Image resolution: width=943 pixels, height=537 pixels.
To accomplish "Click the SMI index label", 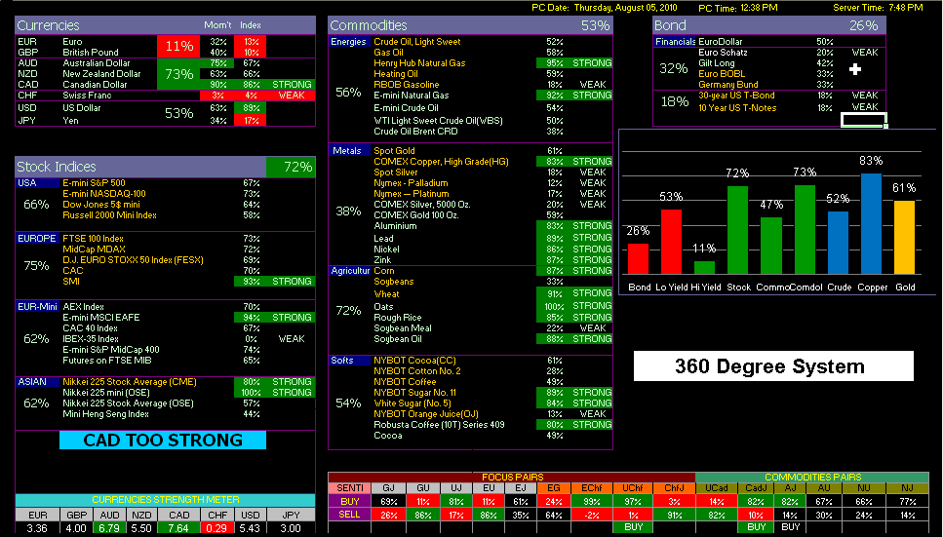I will coord(71,281).
